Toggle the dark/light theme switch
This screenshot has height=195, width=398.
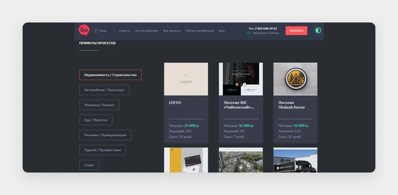(318, 31)
